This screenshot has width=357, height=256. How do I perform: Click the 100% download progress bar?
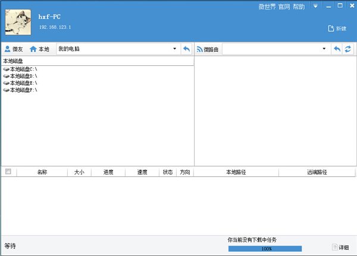pyautogui.click(x=265, y=249)
